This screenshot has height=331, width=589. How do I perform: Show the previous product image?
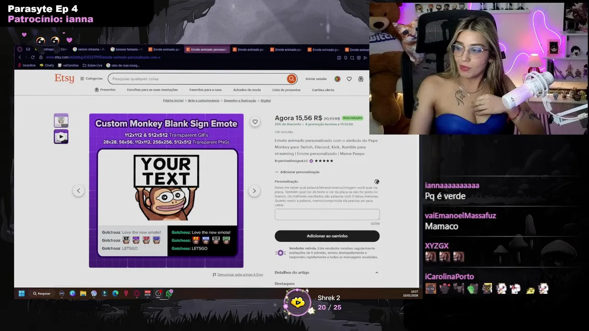[78, 191]
